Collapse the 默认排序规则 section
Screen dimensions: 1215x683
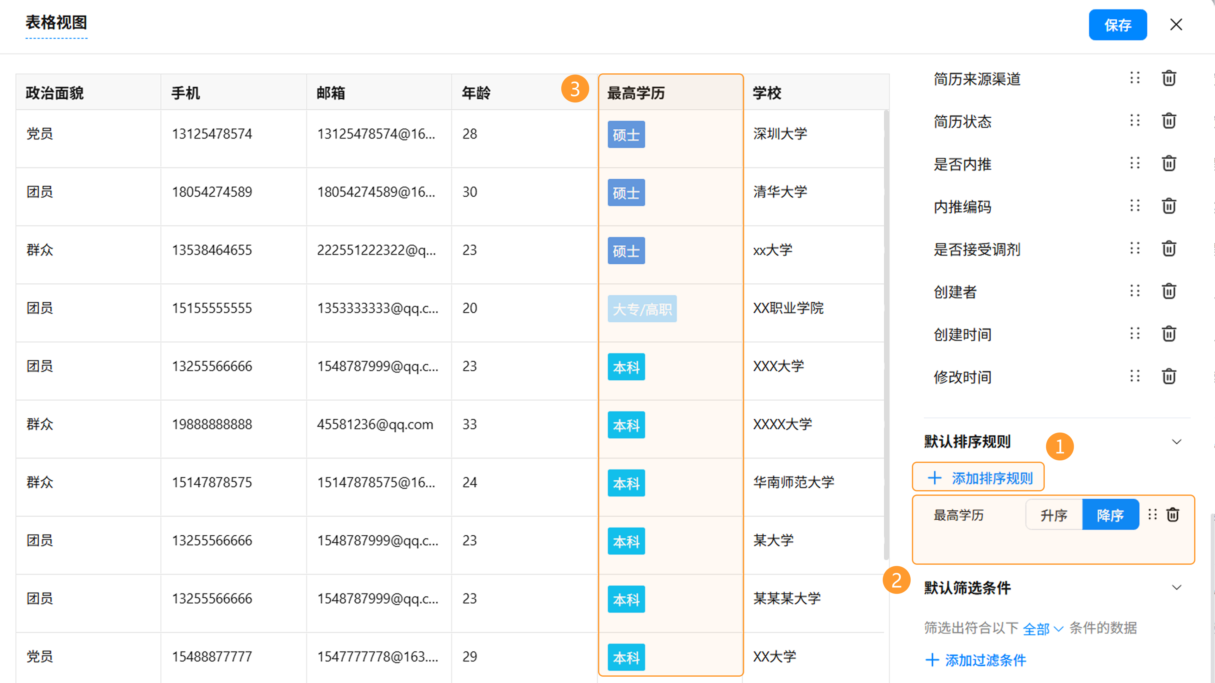(x=1176, y=442)
